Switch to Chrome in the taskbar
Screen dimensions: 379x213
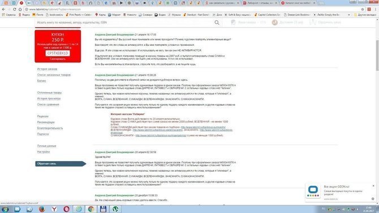pos(91,209)
